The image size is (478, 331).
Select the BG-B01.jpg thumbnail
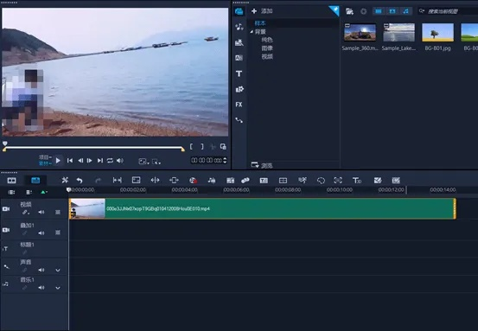(x=437, y=32)
